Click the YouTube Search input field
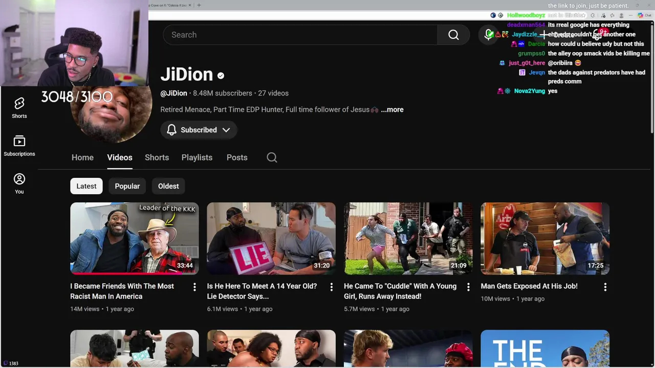 click(x=300, y=35)
